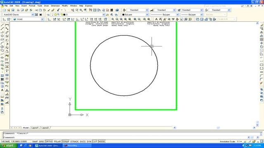Switch to the Layout2 tab
The height and width of the screenshot is (148, 264).
(x=45, y=128)
